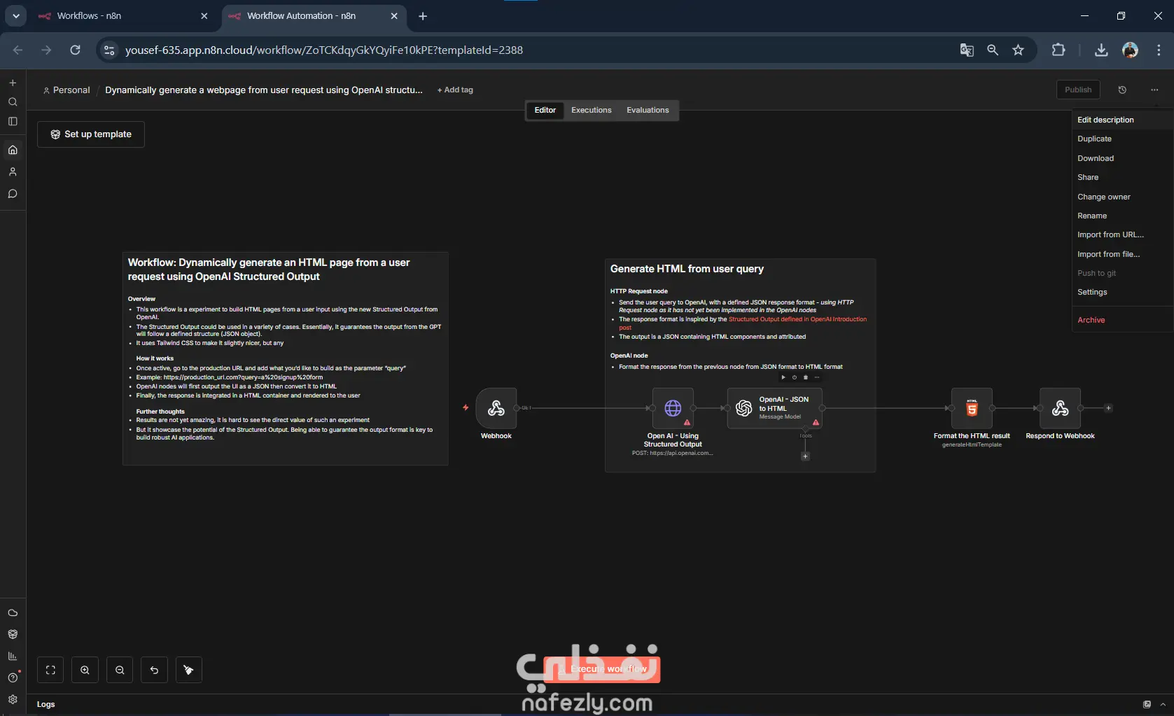Open the insights chart icon in the sidebar

pyautogui.click(x=13, y=656)
